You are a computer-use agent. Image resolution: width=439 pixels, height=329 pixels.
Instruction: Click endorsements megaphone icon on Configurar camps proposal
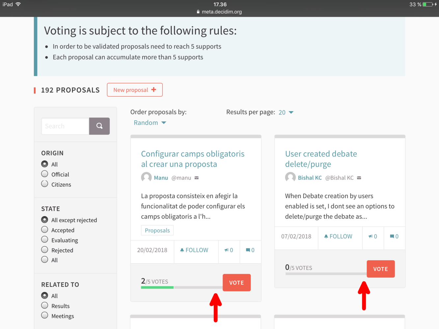pyautogui.click(x=227, y=250)
